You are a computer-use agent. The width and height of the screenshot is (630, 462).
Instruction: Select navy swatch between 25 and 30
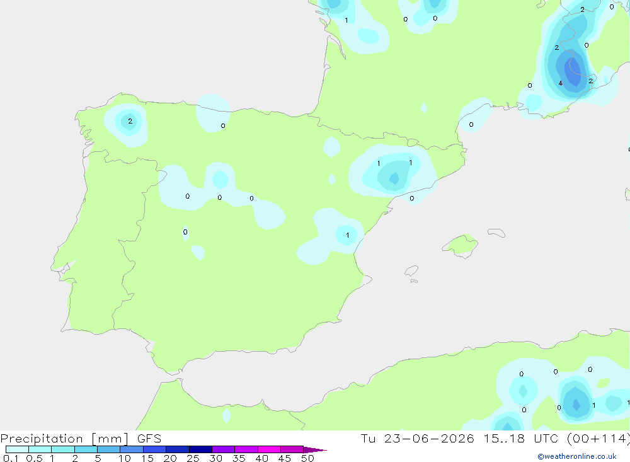click(x=200, y=449)
